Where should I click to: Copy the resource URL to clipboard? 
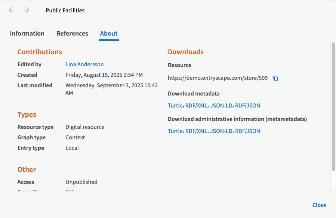point(275,78)
